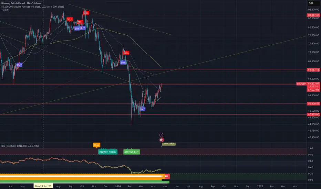Image resolution: width=321 pixels, height=189 pixels.
Task: Click the 0.00 risk scale value
Action: point(311,180)
